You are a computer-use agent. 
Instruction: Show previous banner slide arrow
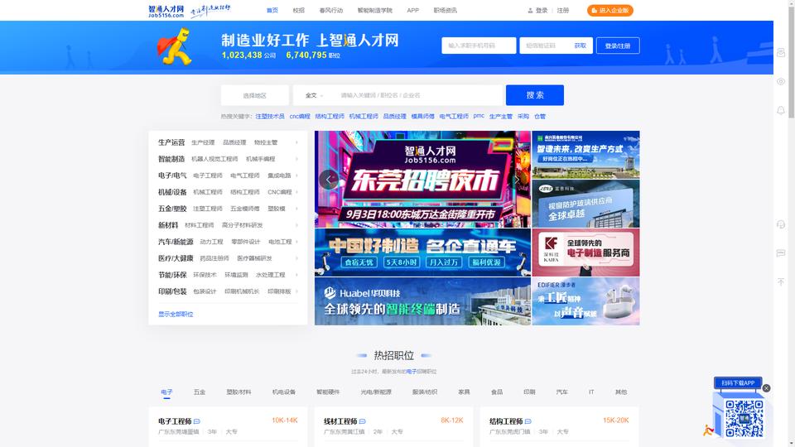[x=329, y=180]
